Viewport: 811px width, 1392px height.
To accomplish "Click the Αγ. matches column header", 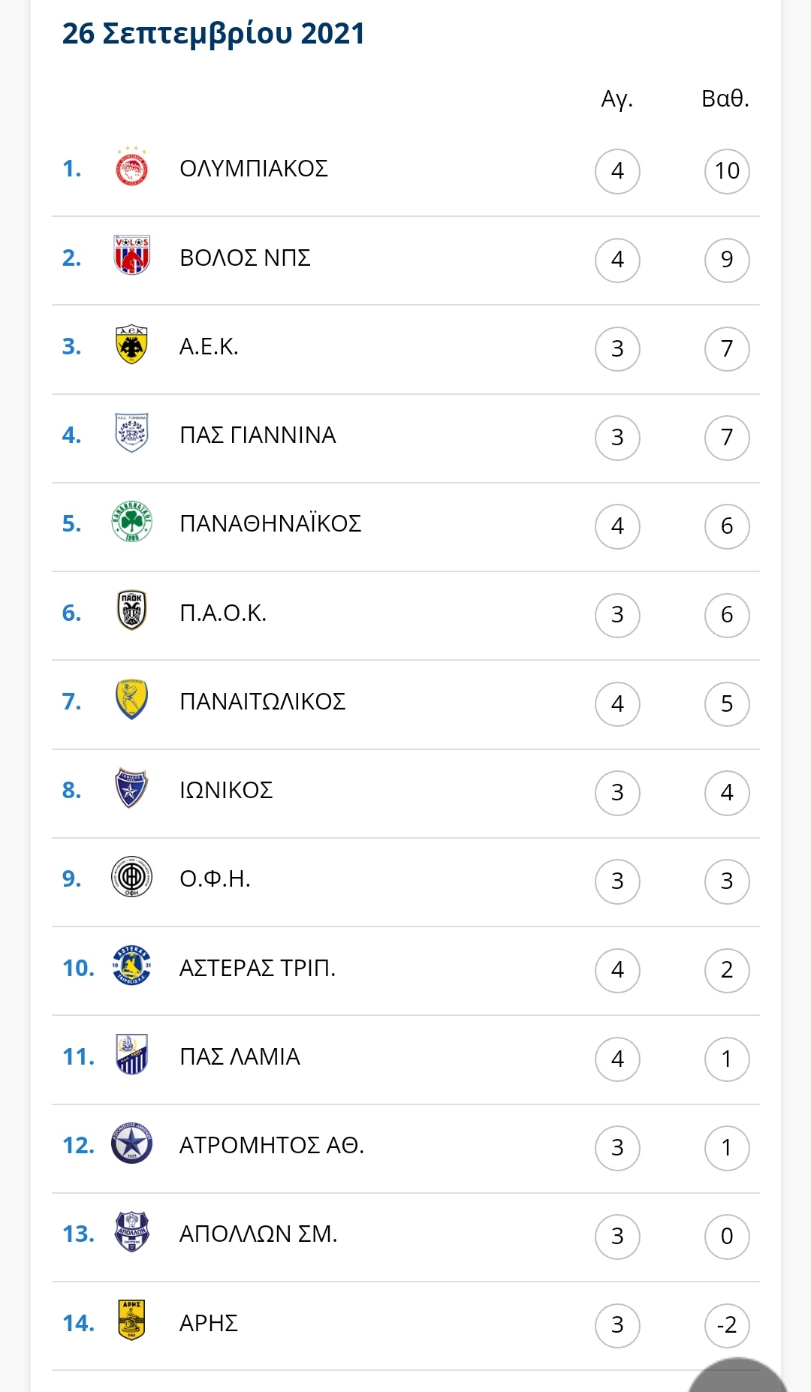I will coord(617,99).
